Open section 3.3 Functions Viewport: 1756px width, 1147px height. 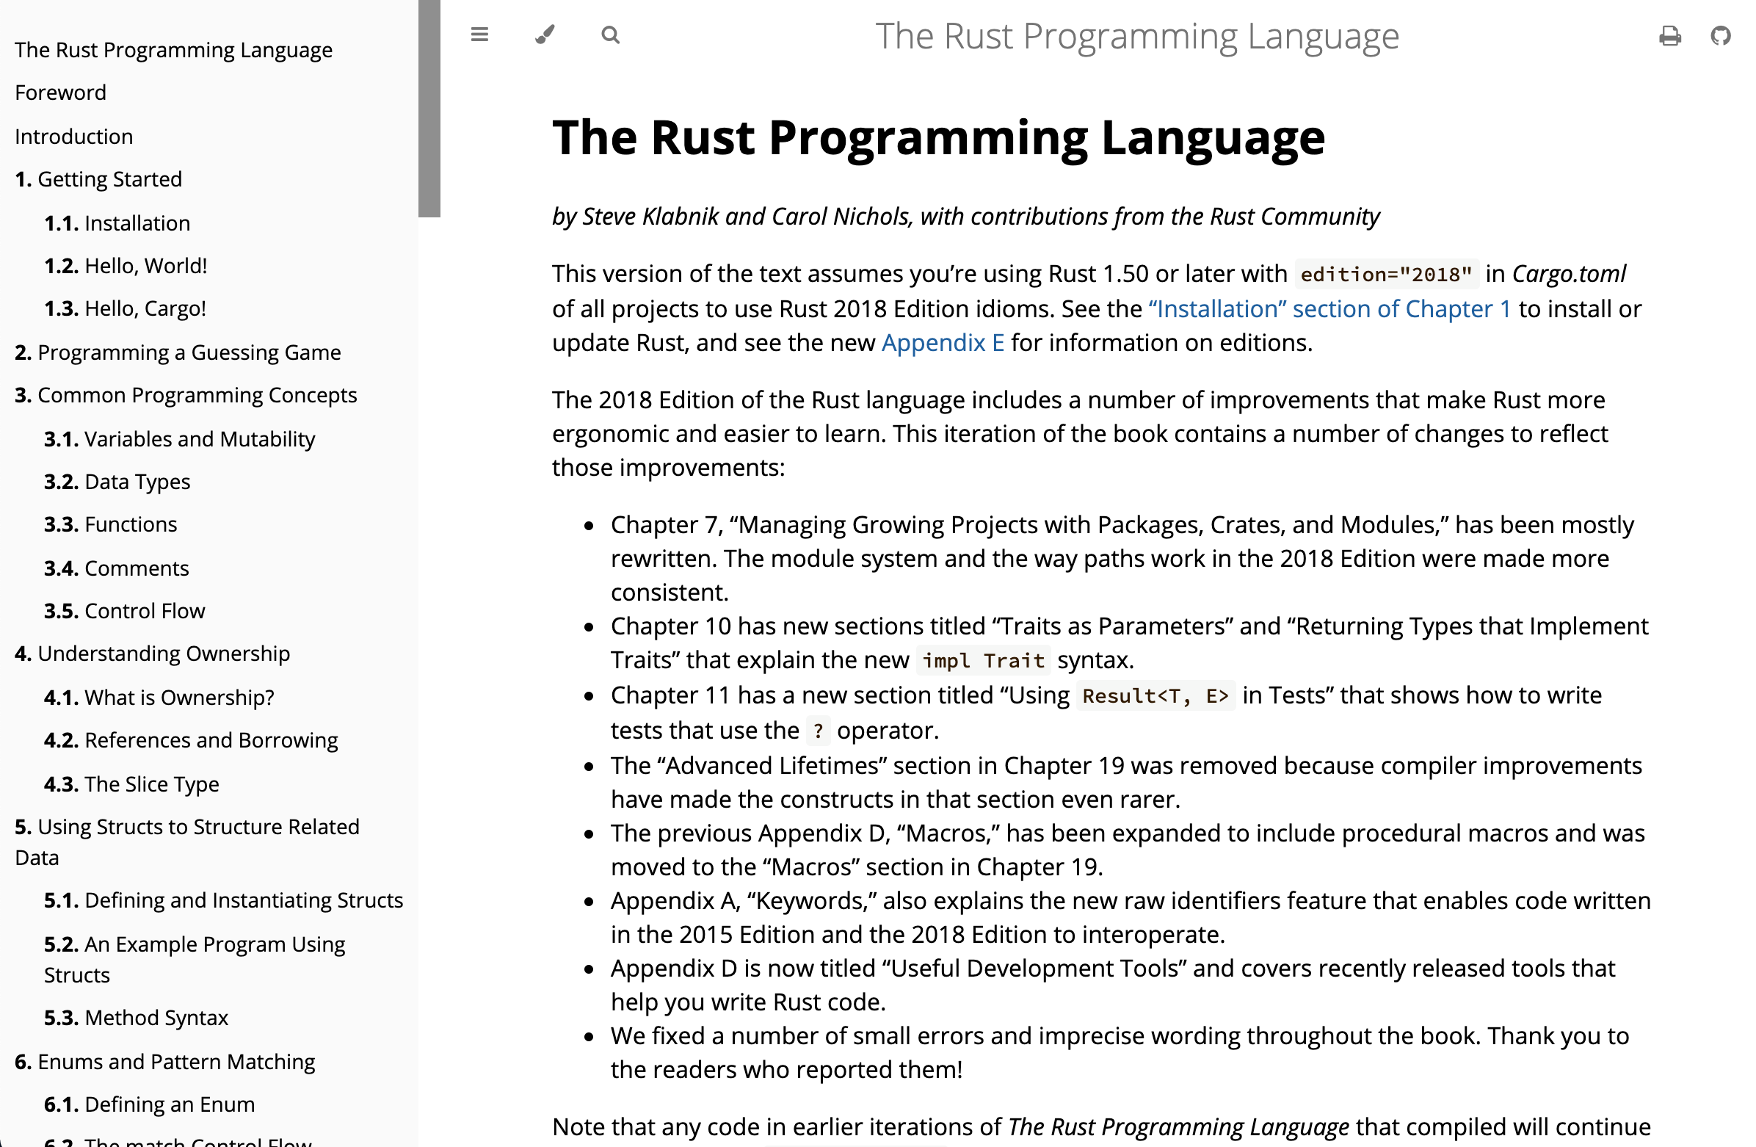111,525
